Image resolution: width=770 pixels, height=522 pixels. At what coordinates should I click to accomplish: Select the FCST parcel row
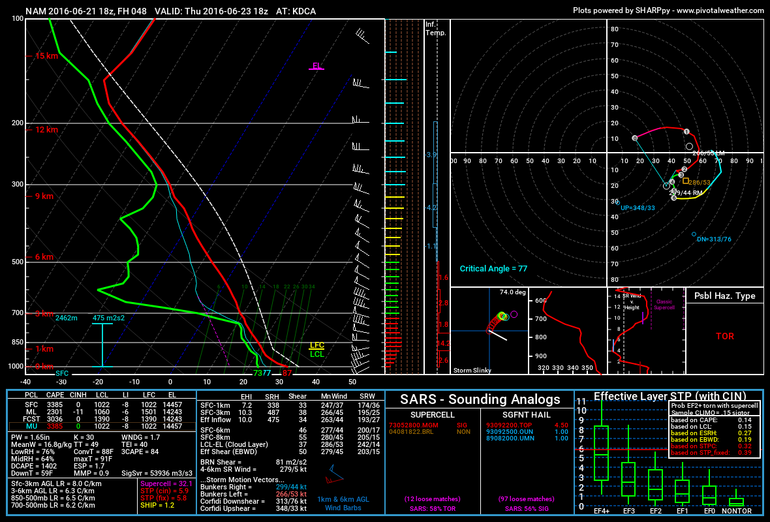point(101,419)
